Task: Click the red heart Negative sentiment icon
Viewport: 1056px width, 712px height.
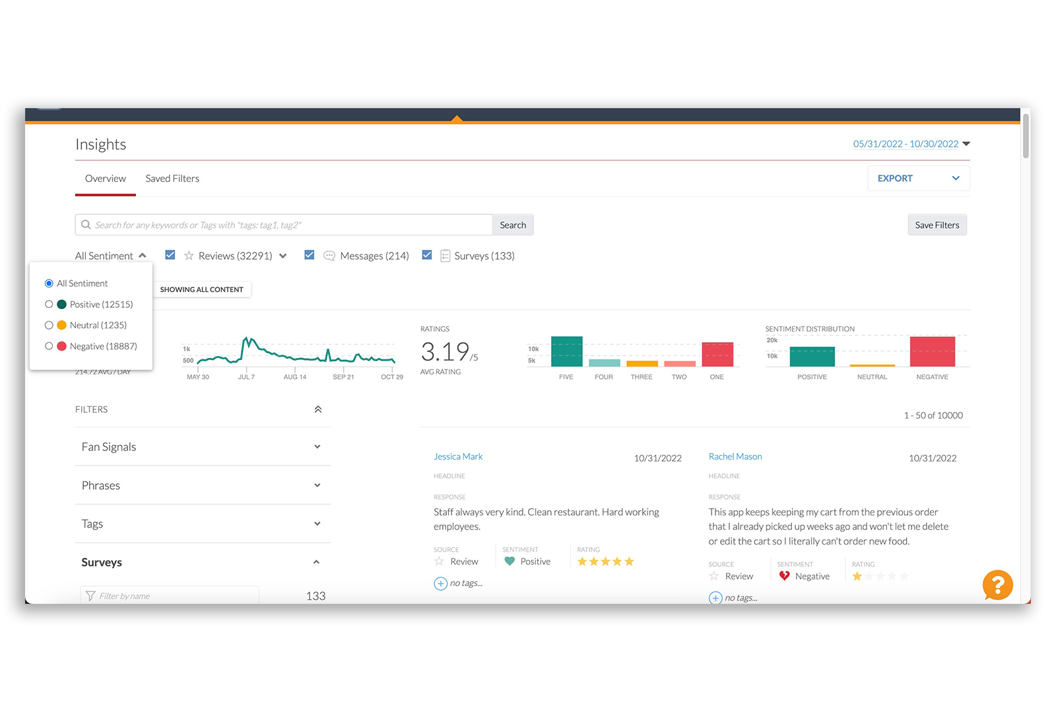Action: coord(784,576)
